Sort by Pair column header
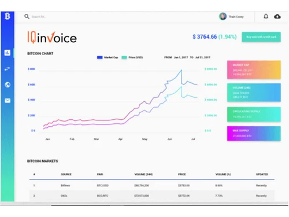This screenshot has height=217, width=289. 100,174
